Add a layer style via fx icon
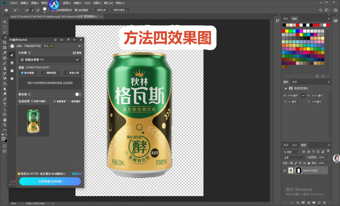The height and width of the screenshot is (206, 340). click(x=298, y=203)
